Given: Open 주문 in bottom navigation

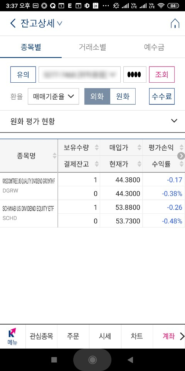Looking at the screenshot, I should pyautogui.click(x=73, y=336).
